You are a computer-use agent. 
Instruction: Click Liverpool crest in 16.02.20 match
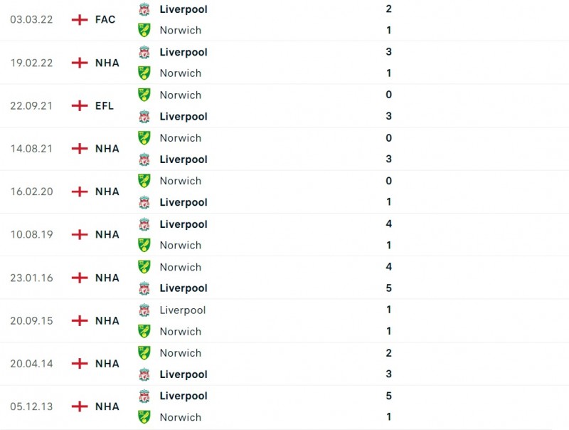tap(144, 202)
